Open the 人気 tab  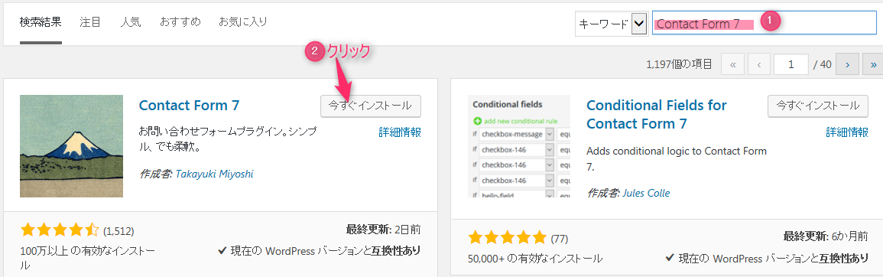point(131,22)
